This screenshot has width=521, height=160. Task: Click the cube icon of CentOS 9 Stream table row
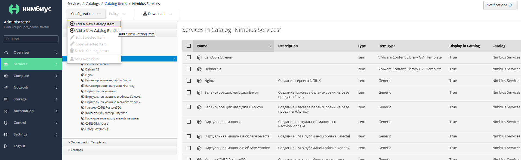click(199, 57)
